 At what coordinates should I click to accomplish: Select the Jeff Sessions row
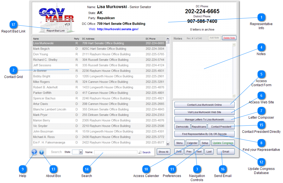99,65
